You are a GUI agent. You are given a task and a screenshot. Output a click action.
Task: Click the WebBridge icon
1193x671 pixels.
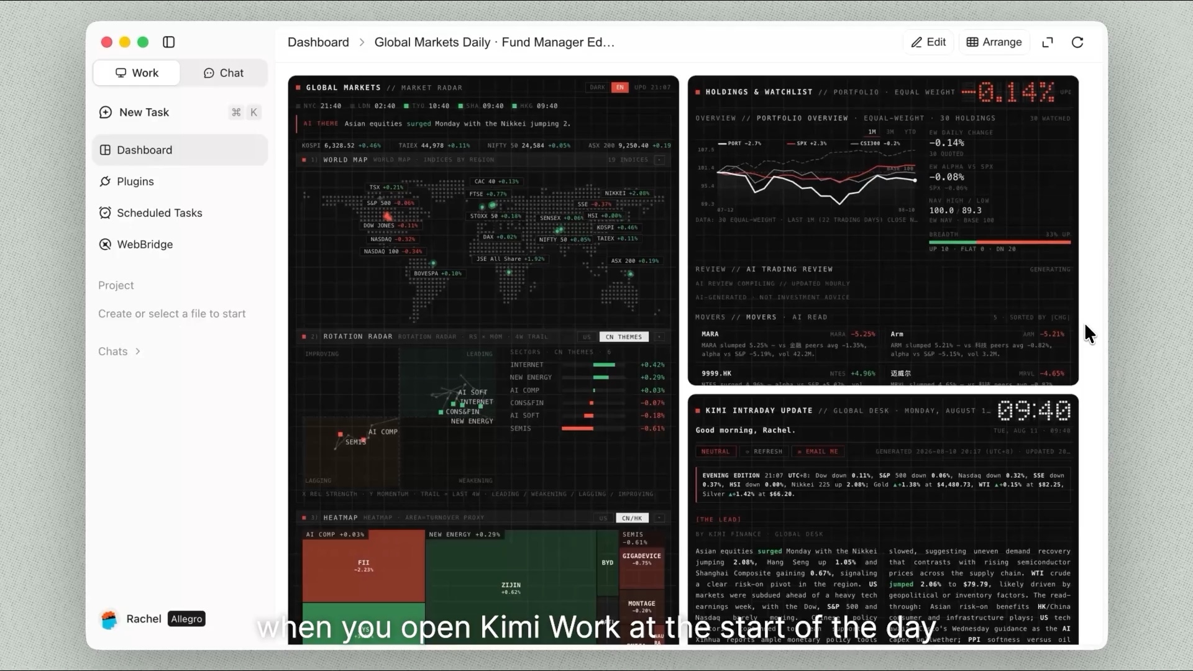click(105, 244)
